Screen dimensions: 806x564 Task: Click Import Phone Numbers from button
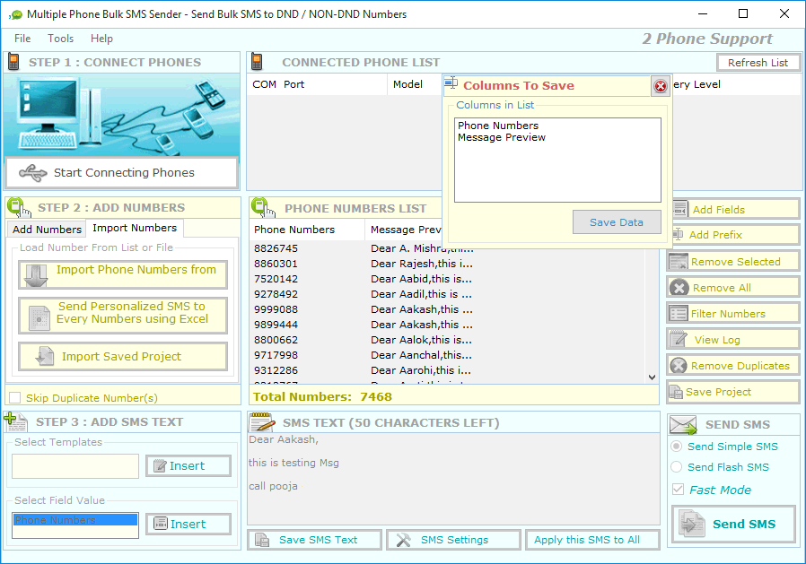(123, 274)
